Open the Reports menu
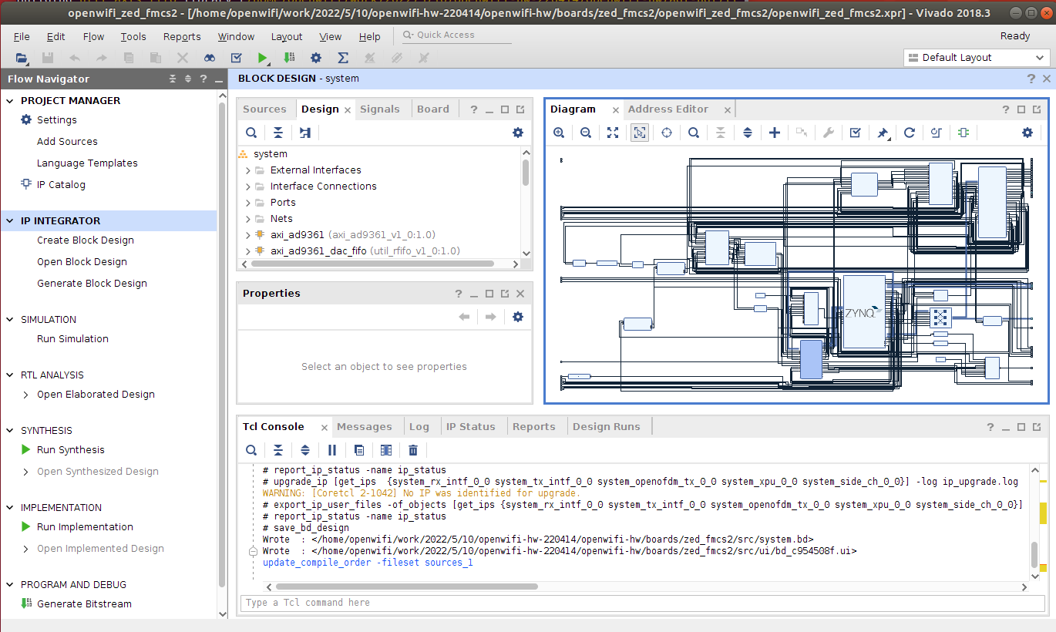1056x632 pixels. pos(182,36)
